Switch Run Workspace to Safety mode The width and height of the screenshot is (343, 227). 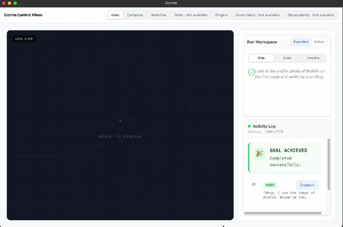pyautogui.click(x=319, y=41)
